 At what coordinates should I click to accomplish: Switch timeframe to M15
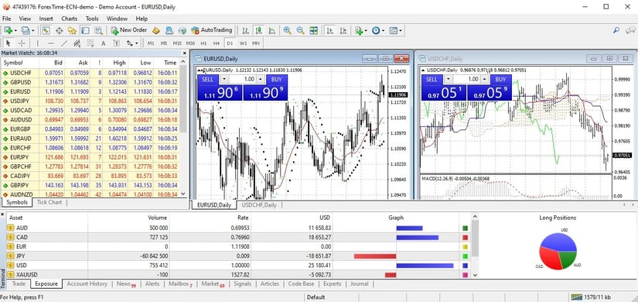177,43
